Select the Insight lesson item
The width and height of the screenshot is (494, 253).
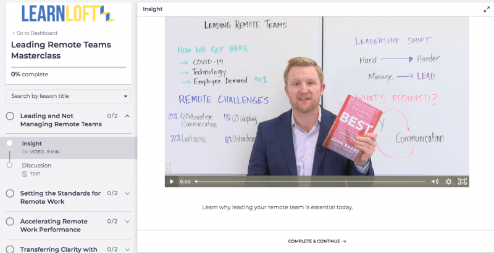click(69, 148)
